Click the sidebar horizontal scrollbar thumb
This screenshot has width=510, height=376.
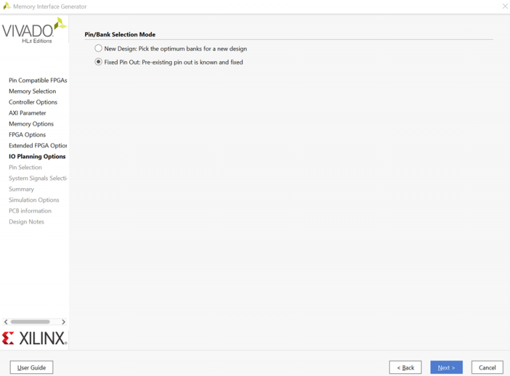click(x=31, y=322)
